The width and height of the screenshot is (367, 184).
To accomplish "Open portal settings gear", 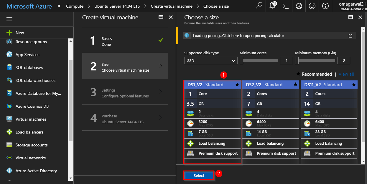I will [299, 6].
